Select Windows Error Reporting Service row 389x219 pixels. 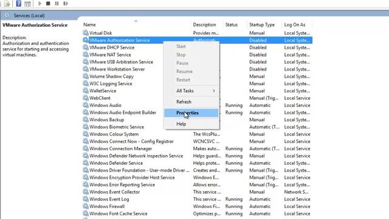click(198, 184)
